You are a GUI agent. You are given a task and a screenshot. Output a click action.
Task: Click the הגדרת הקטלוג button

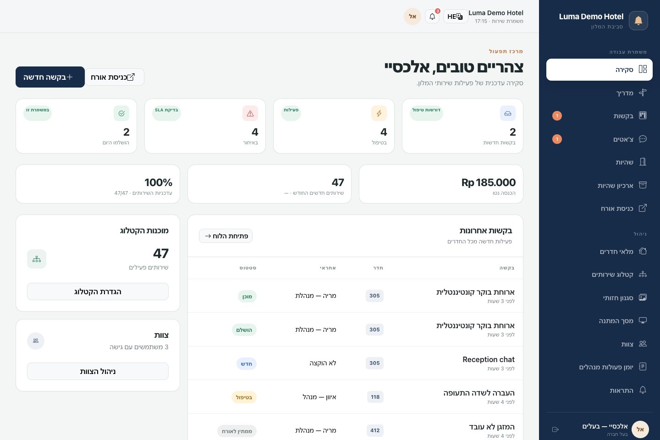tap(98, 291)
